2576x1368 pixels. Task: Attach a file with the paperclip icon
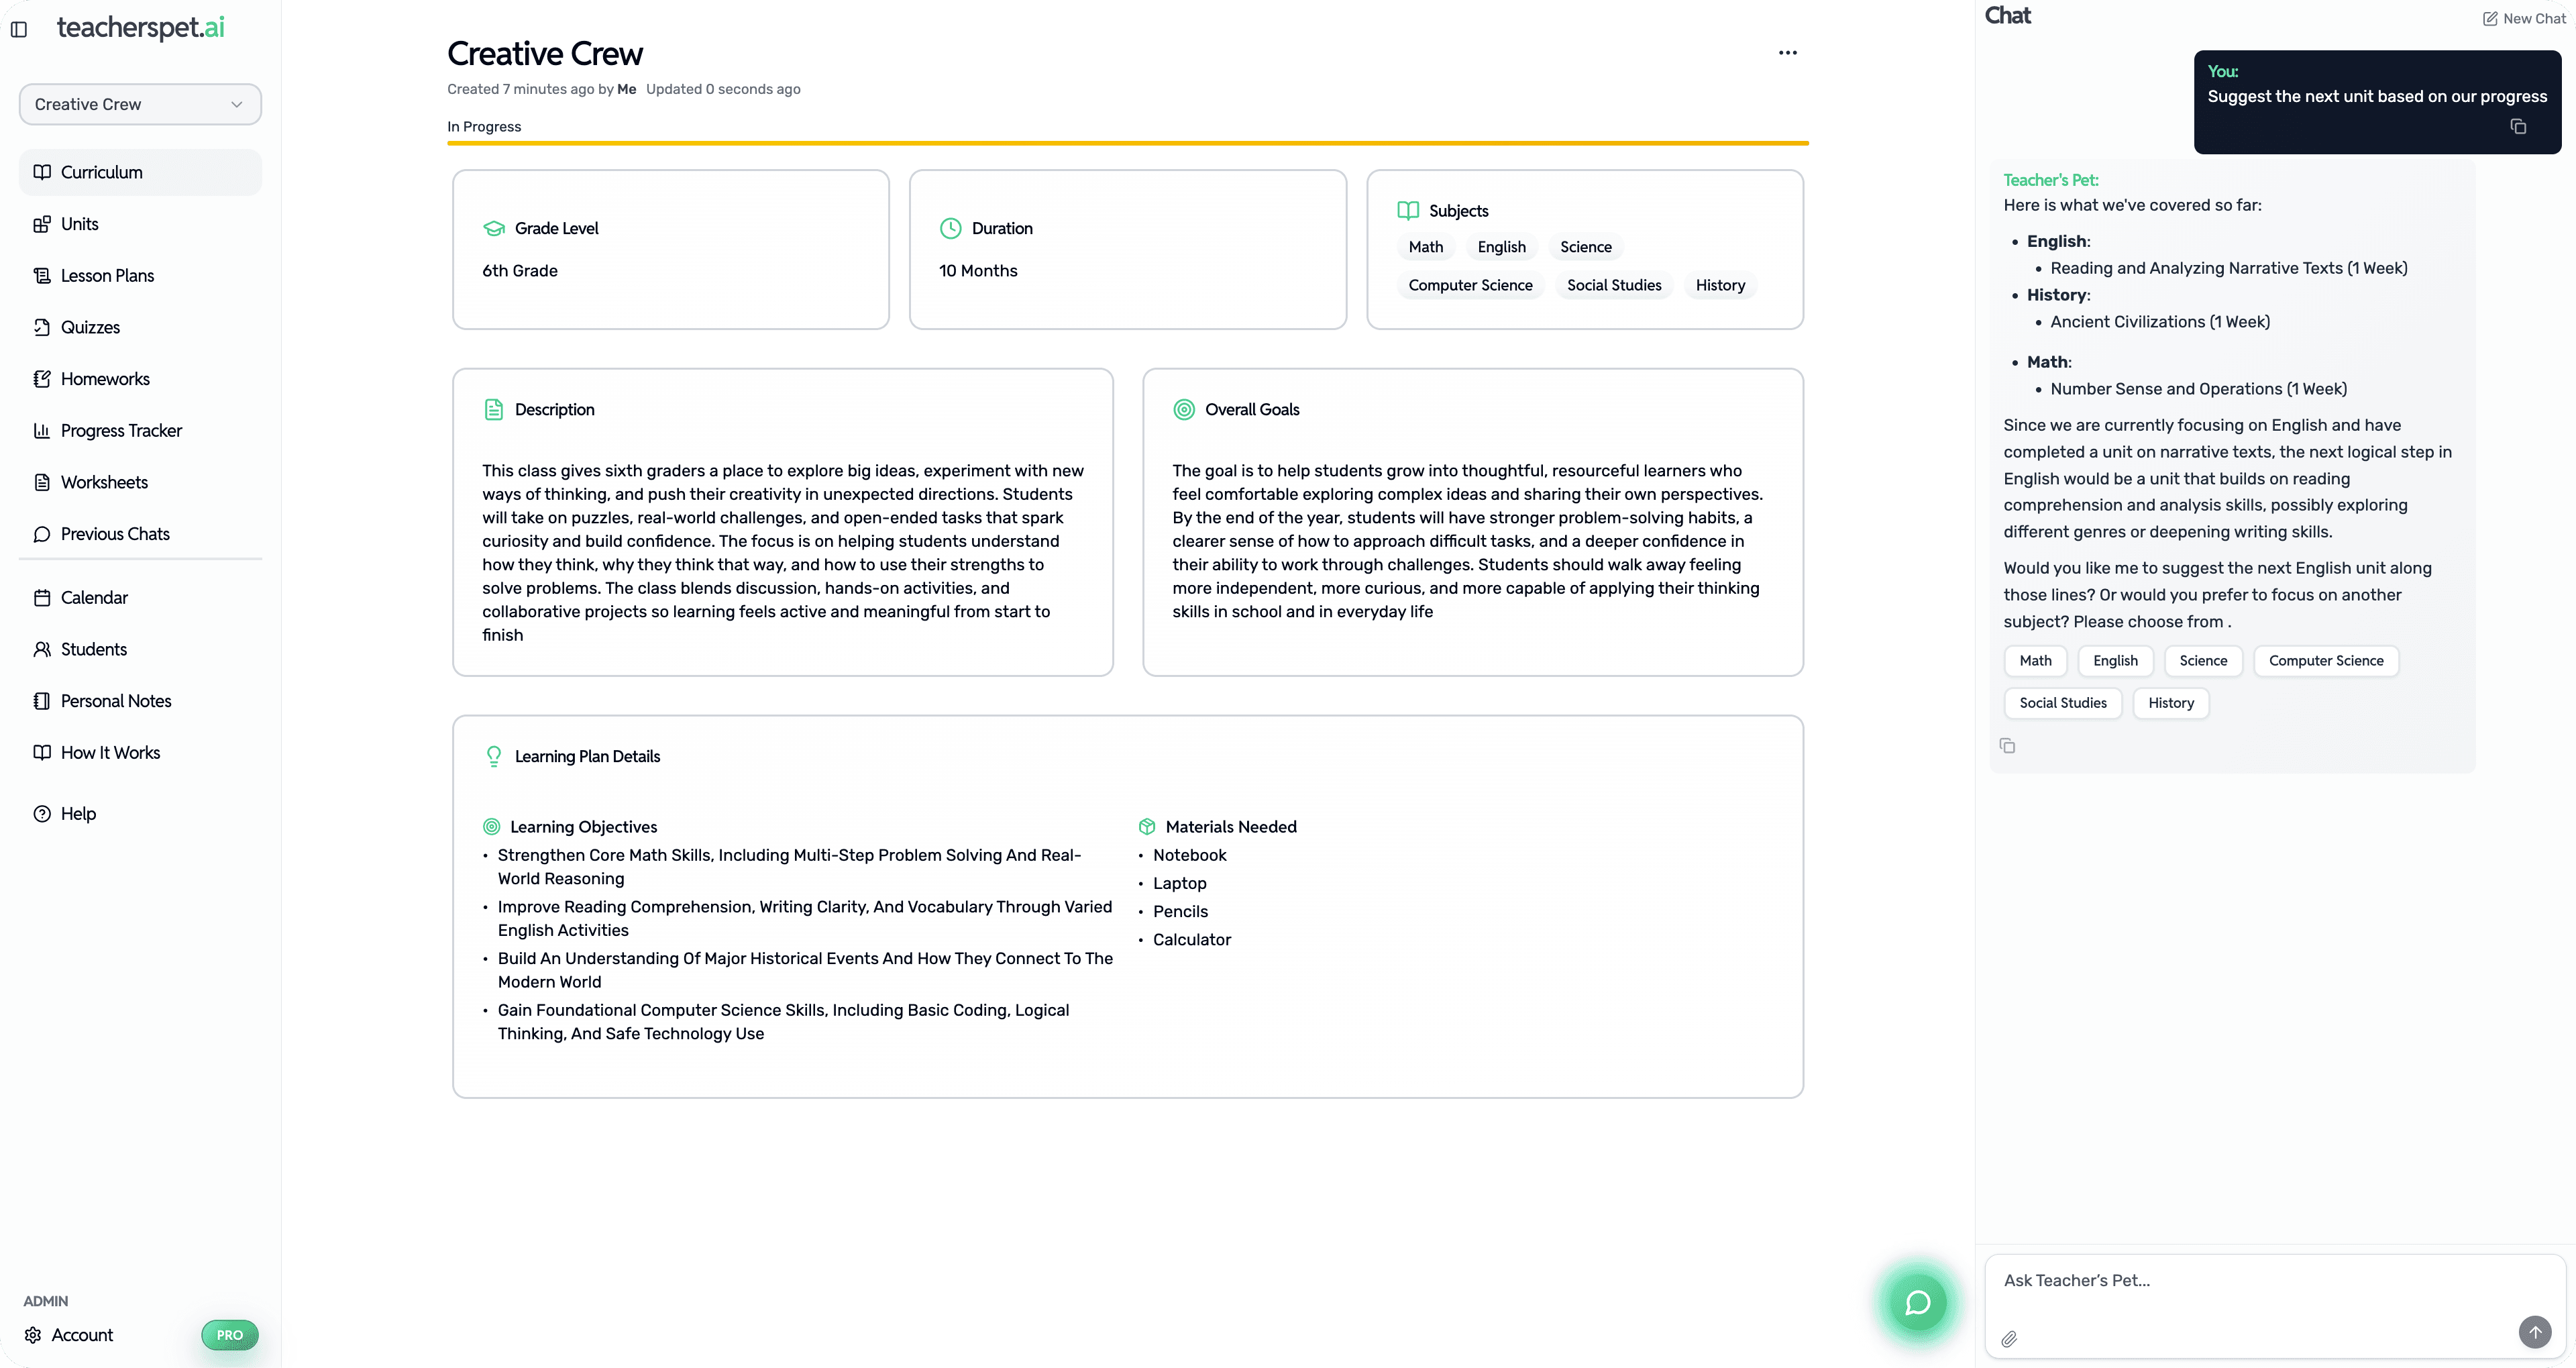(x=2008, y=1339)
